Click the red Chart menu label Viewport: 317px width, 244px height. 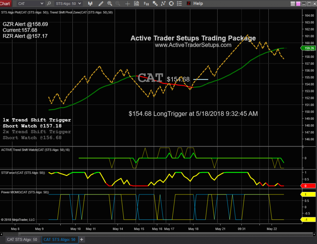point(5,3)
